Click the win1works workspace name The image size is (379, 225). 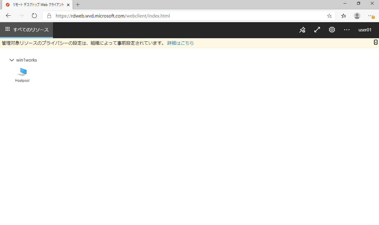(x=27, y=60)
